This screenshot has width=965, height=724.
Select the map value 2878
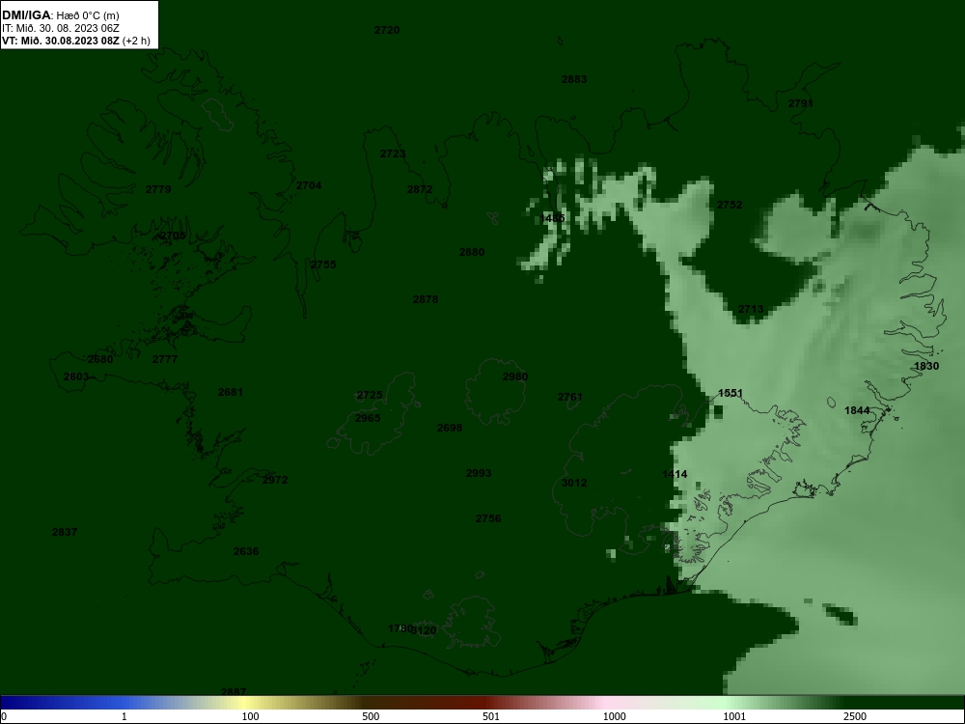coord(426,300)
